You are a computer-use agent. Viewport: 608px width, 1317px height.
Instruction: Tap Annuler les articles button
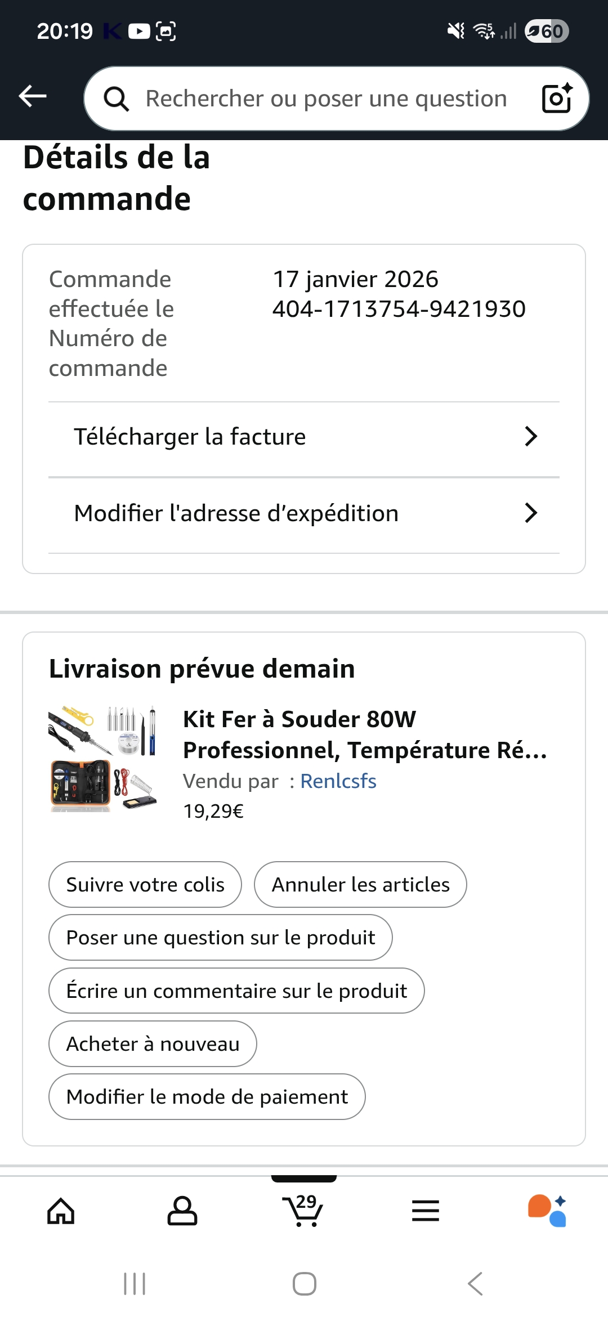(360, 885)
